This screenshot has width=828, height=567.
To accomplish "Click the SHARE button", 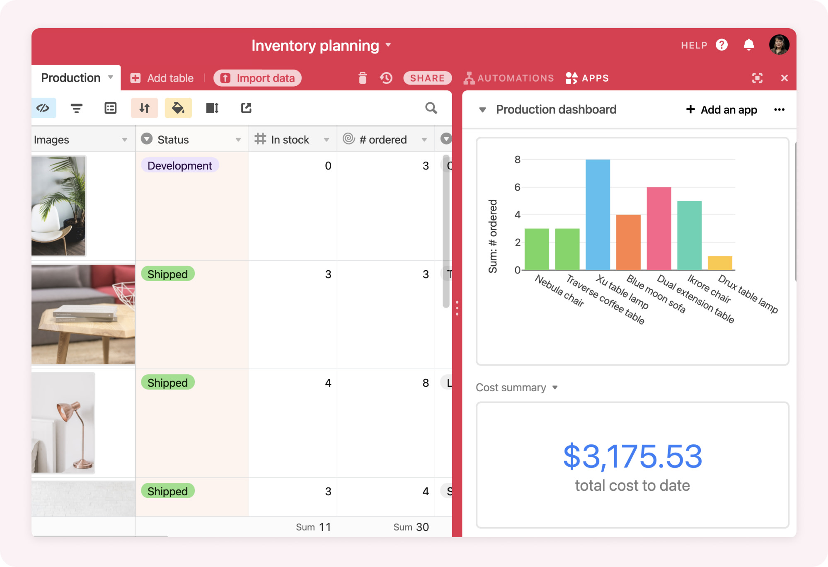I will (427, 78).
